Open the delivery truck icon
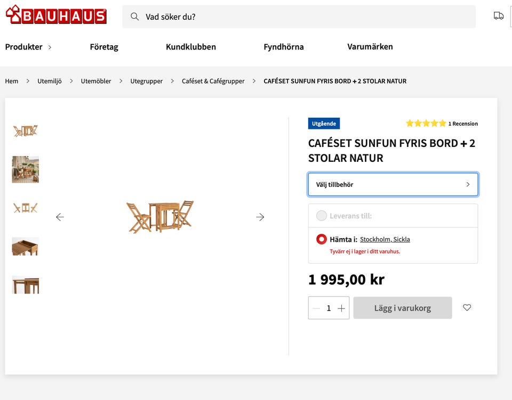Viewport: 512px width, 400px height. pos(498,15)
